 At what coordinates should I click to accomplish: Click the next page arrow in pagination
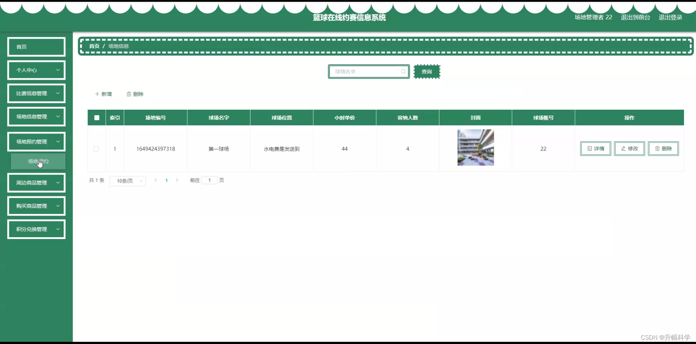pyautogui.click(x=177, y=180)
